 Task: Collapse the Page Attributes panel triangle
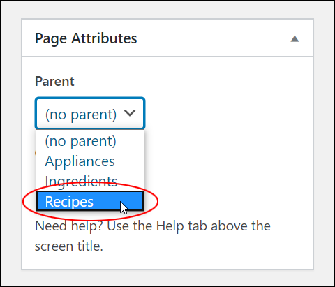pyautogui.click(x=295, y=38)
